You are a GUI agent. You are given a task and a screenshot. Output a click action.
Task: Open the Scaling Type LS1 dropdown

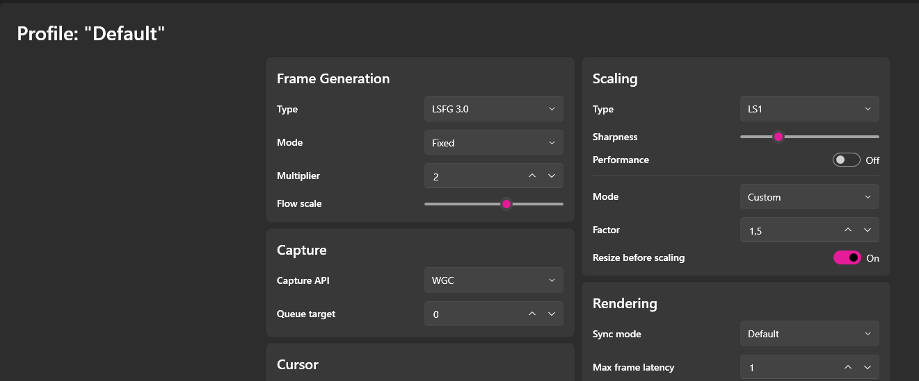(809, 109)
